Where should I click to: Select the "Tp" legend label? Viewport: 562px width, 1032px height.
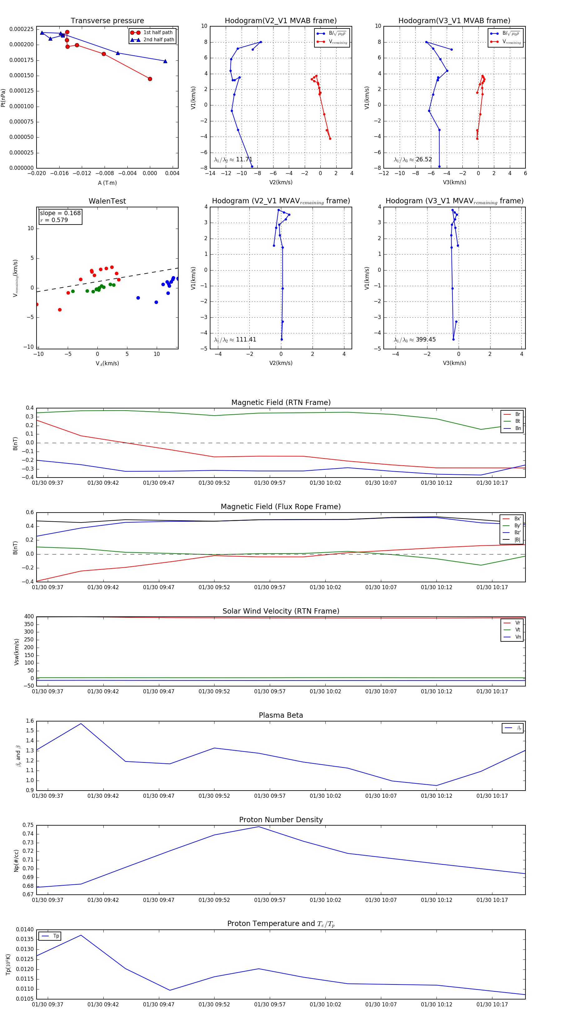[x=56, y=936]
